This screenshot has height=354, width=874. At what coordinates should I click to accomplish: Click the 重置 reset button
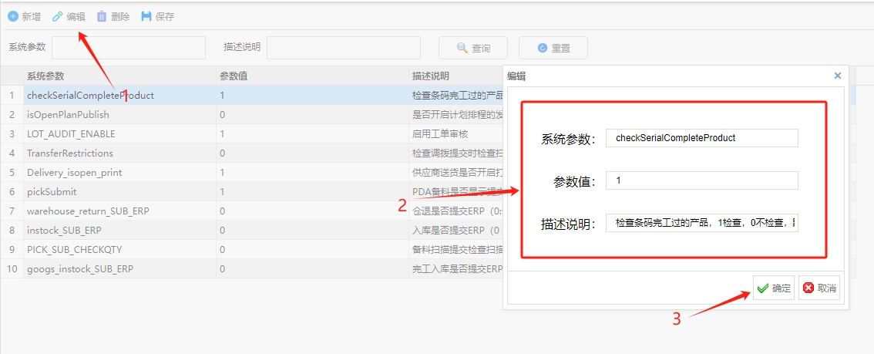[553, 48]
